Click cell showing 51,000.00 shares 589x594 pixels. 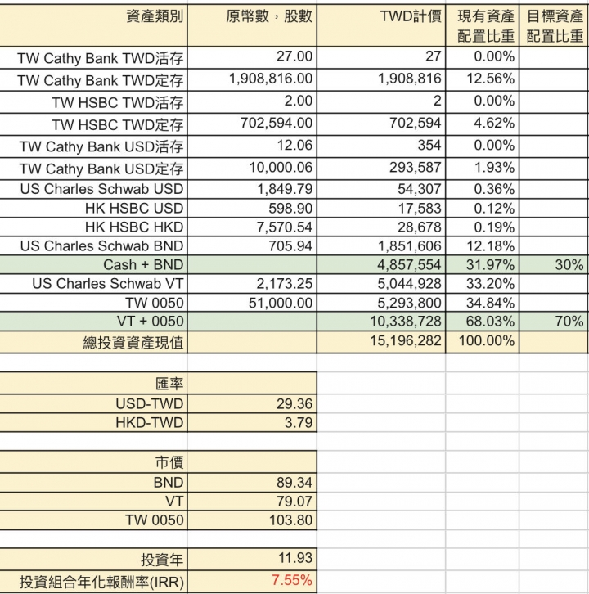tap(252, 303)
